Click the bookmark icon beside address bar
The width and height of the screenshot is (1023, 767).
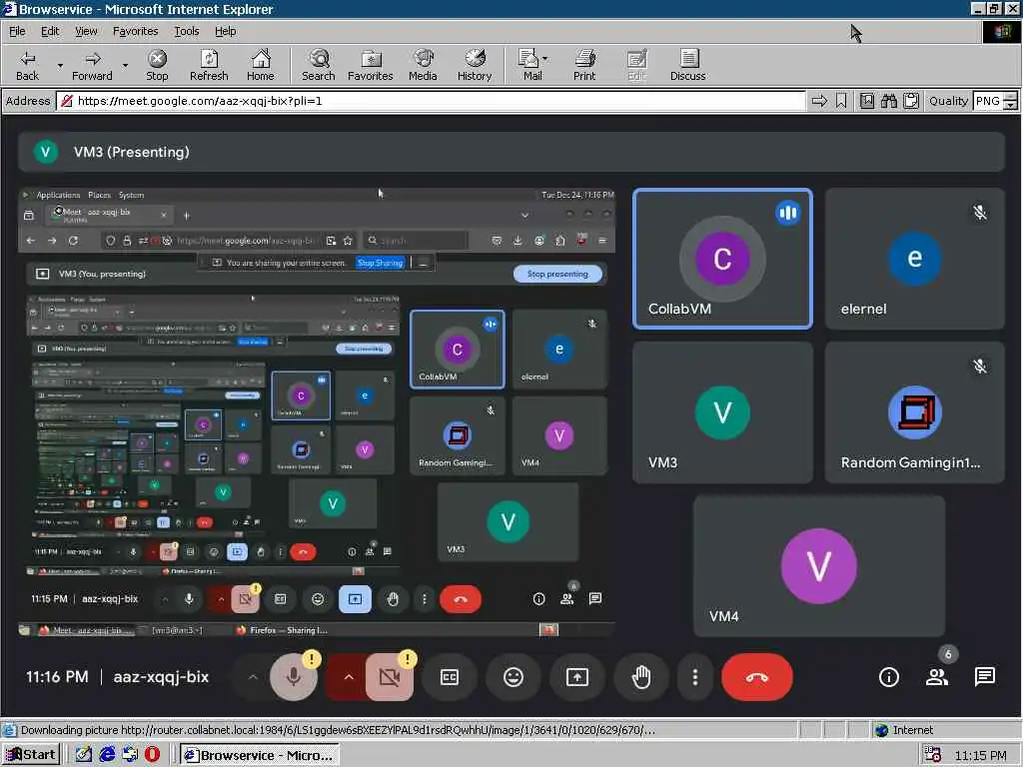(x=841, y=101)
